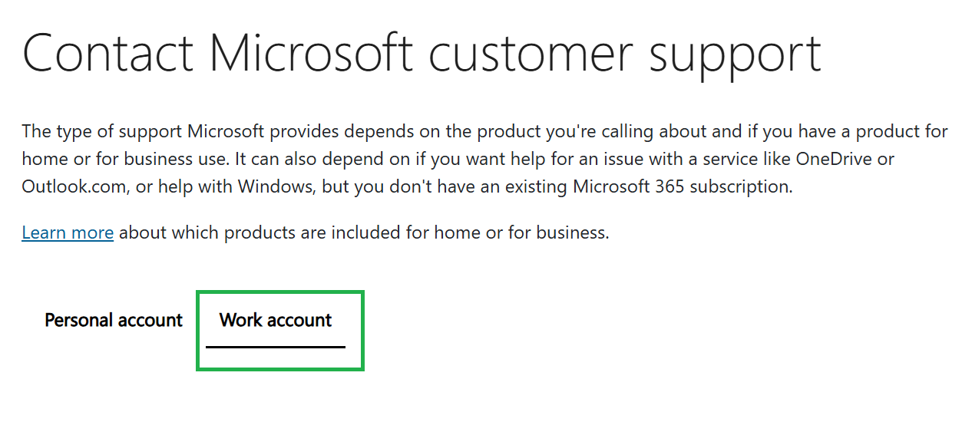Click the Contact Microsoft customer support heading

point(421,53)
